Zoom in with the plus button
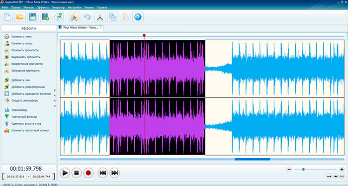Viewport: 348px width, 186px height. [x=342, y=170]
